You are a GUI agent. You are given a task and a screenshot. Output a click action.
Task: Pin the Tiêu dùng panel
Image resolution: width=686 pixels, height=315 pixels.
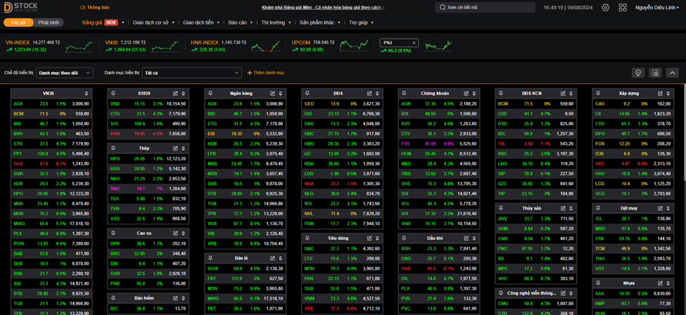307,238
